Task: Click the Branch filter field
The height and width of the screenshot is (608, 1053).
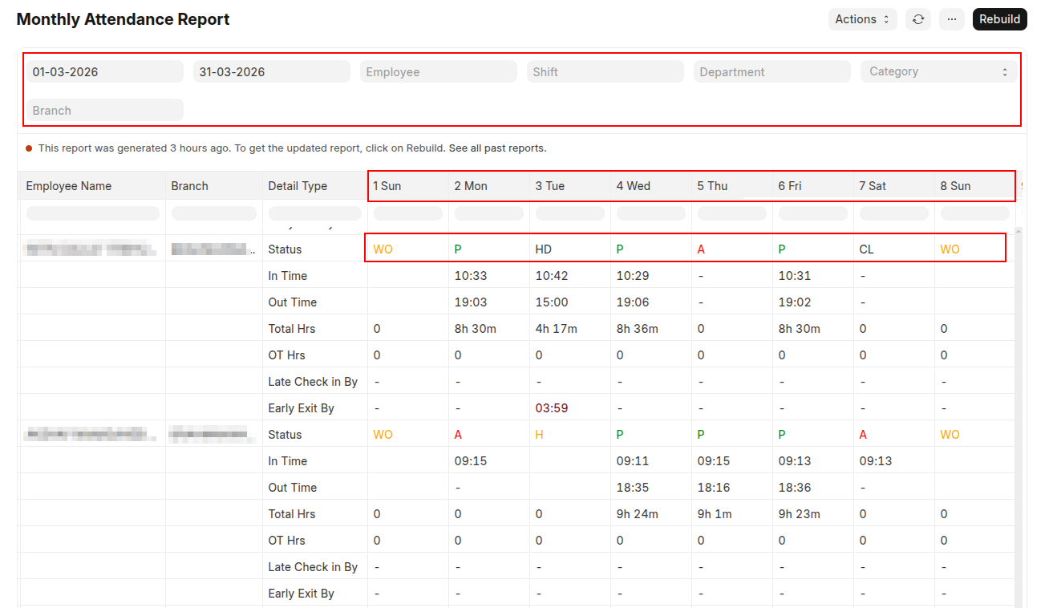Action: (104, 109)
